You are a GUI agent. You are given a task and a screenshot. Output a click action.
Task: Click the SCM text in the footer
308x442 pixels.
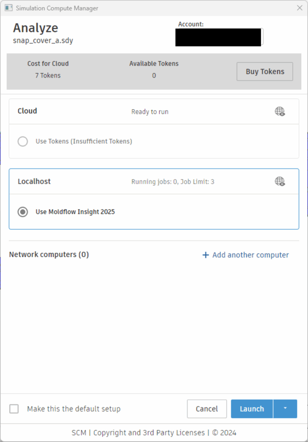(x=79, y=433)
